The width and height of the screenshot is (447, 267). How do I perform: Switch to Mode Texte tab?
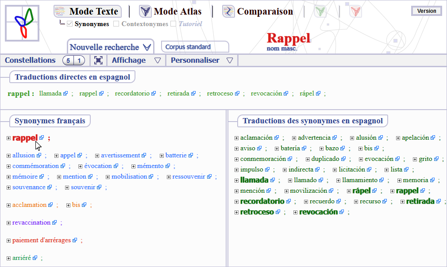pyautogui.click(x=88, y=11)
